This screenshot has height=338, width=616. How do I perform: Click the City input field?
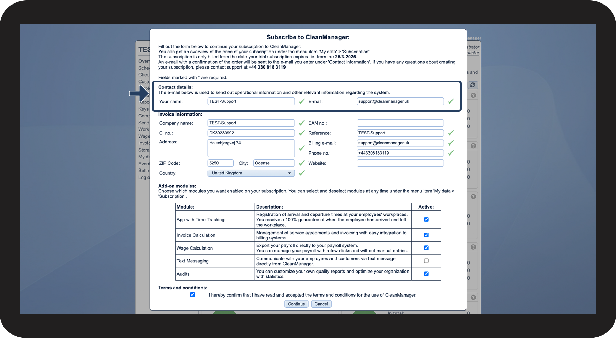click(274, 163)
